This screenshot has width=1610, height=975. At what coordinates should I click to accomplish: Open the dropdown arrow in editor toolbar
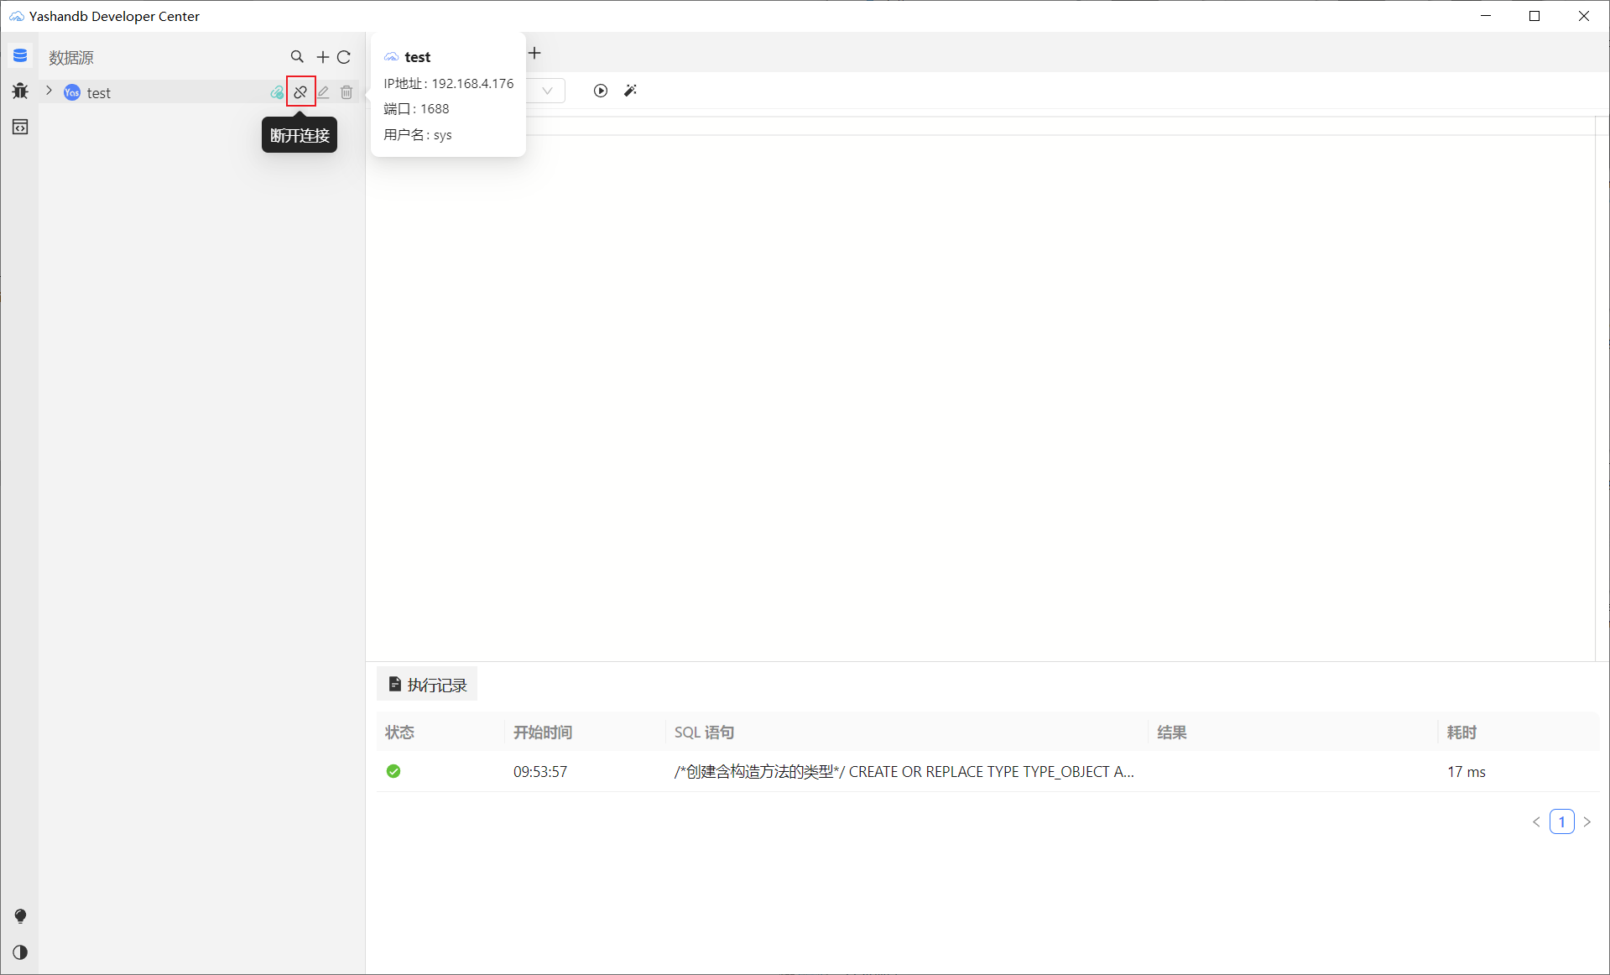(547, 91)
